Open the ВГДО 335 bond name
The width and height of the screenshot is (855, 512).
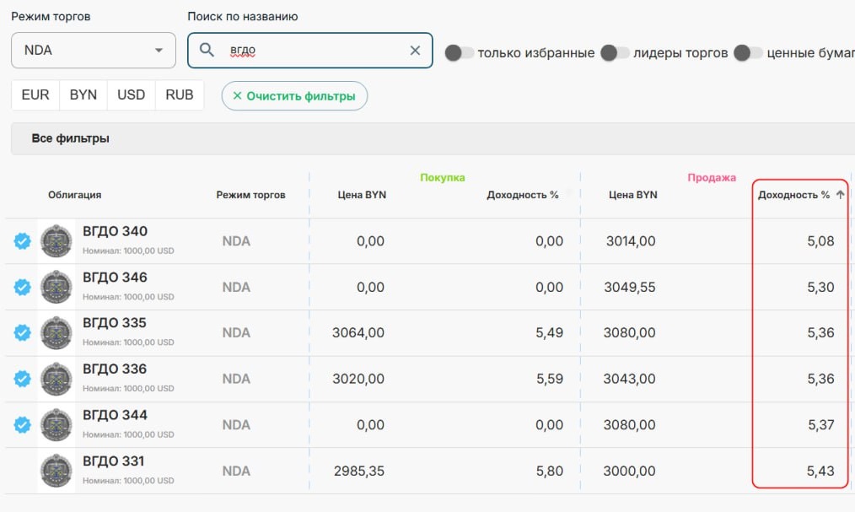coord(115,323)
